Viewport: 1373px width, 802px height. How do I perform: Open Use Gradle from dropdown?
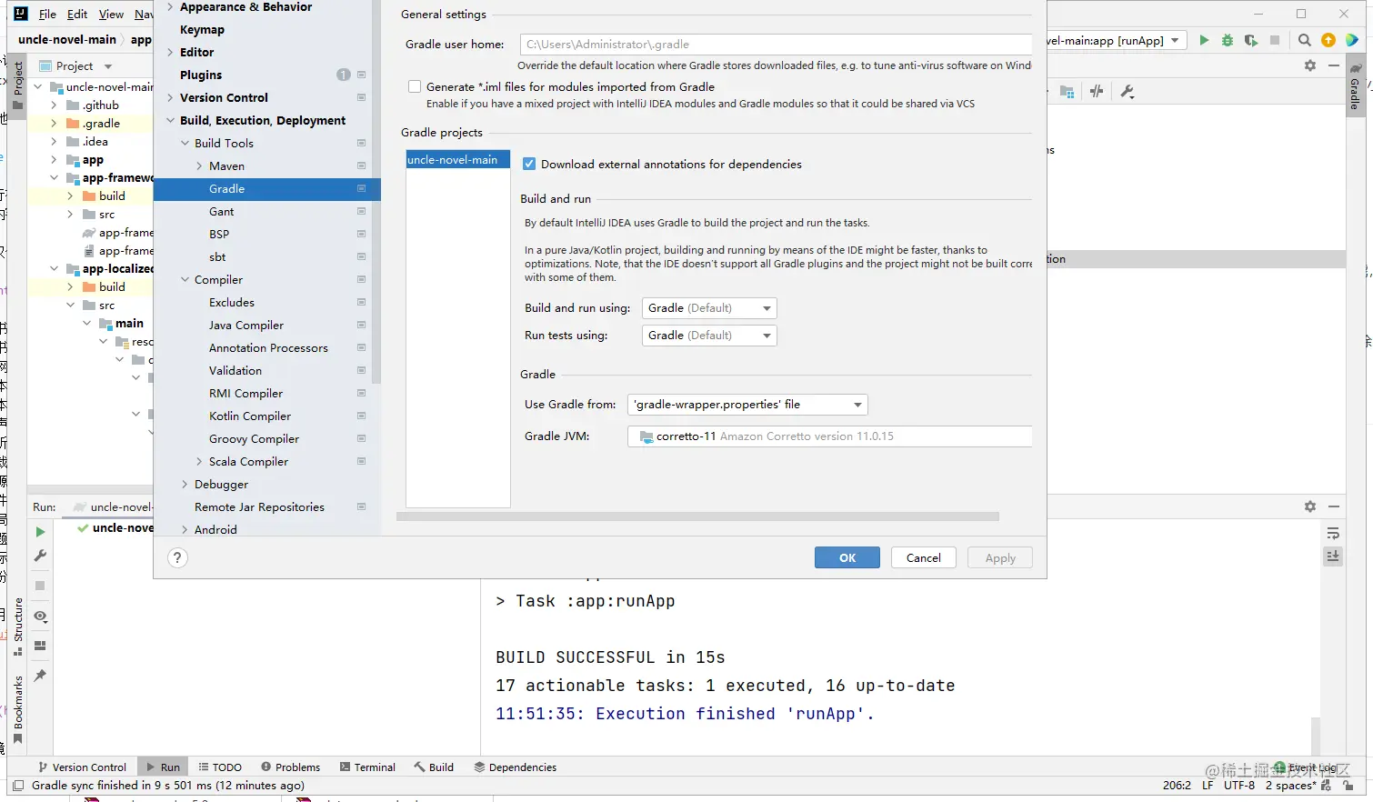(x=747, y=405)
